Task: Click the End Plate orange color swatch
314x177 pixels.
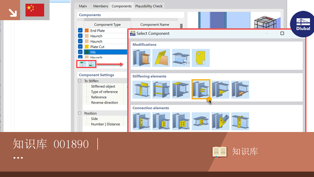Action: 87,31
